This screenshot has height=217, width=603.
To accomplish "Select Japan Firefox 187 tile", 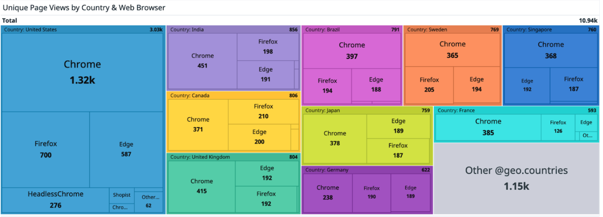I will pyautogui.click(x=398, y=151).
